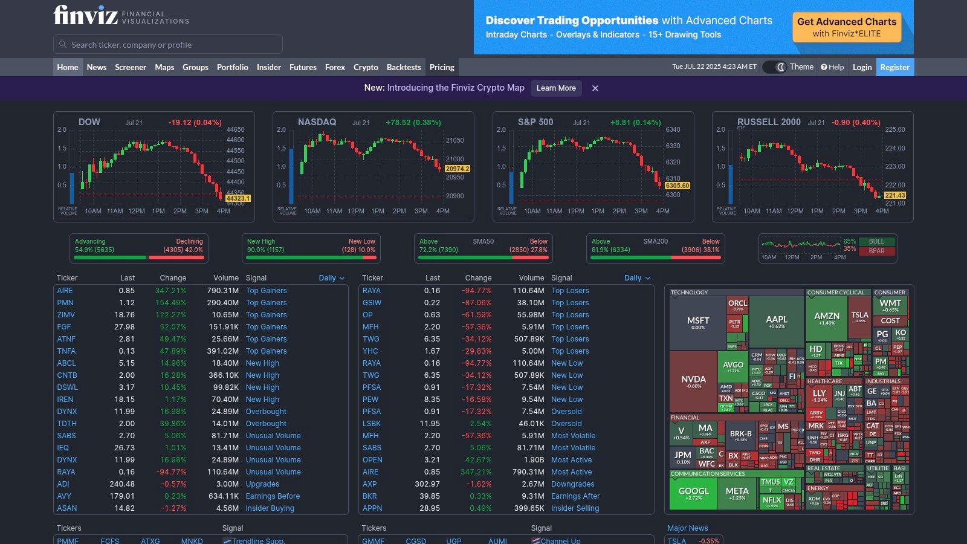Open the Home tab
The image size is (967, 544).
pos(68,67)
